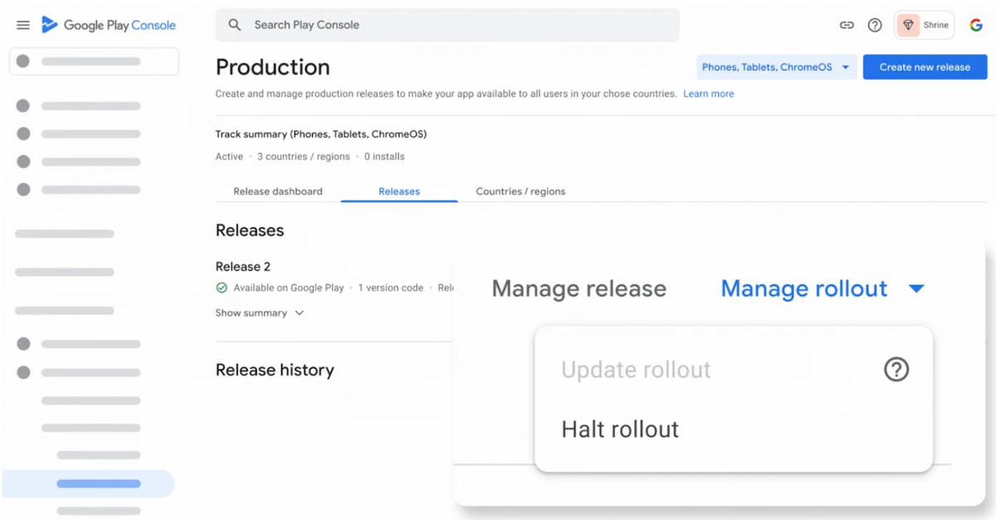Open the hamburger navigation menu
Screen dimensions: 996x520
23,25
